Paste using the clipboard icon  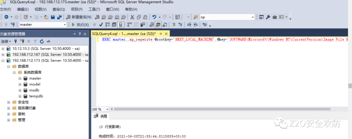145,17
